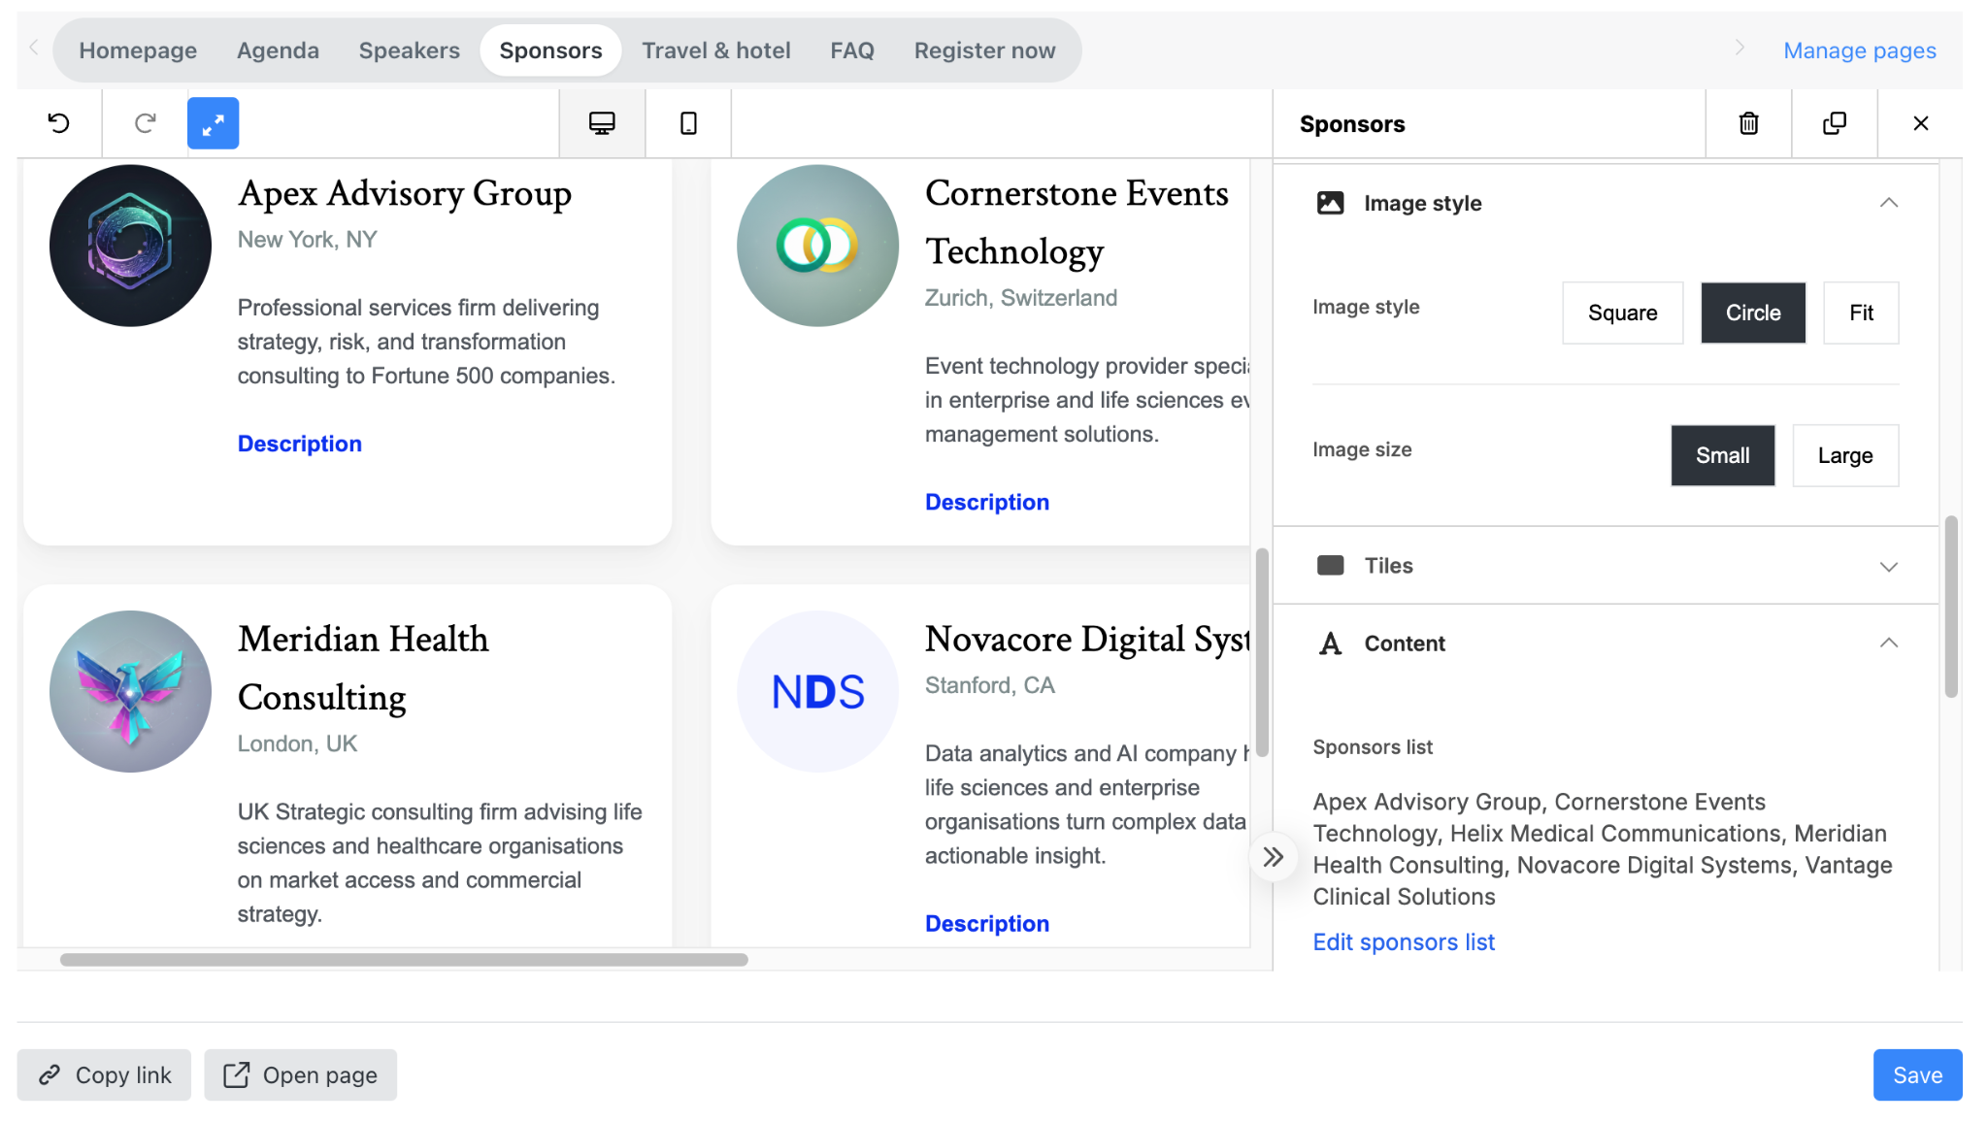Open the Speakers tab
This screenshot has width=1988, height=1122.
pyautogui.click(x=409, y=50)
